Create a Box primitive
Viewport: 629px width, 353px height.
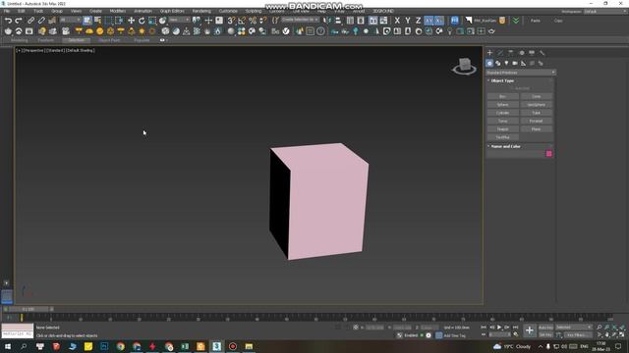point(502,96)
